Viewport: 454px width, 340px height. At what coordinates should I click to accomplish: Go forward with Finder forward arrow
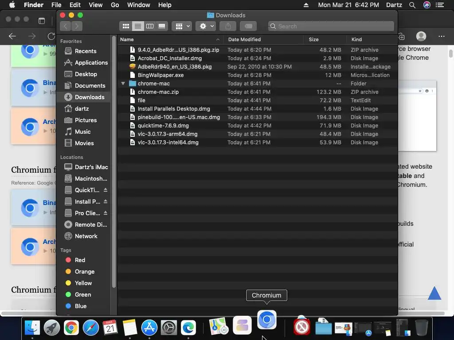coord(77,26)
